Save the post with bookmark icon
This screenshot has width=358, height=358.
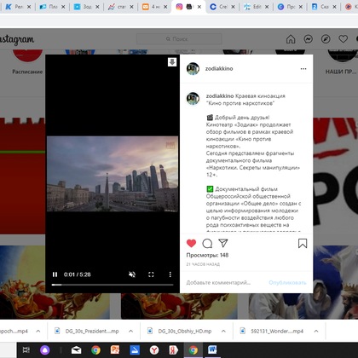303,244
